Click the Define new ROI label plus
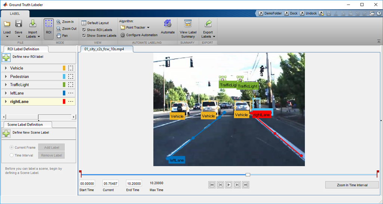This screenshot has width=383, height=204. tap(6, 57)
